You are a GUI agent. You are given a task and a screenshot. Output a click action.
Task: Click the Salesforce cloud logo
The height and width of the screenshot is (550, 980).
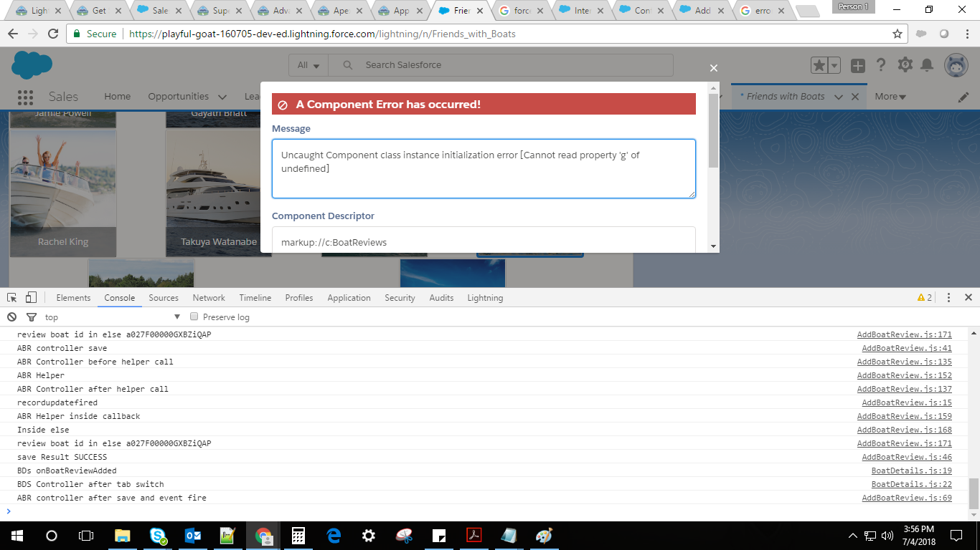(32, 65)
